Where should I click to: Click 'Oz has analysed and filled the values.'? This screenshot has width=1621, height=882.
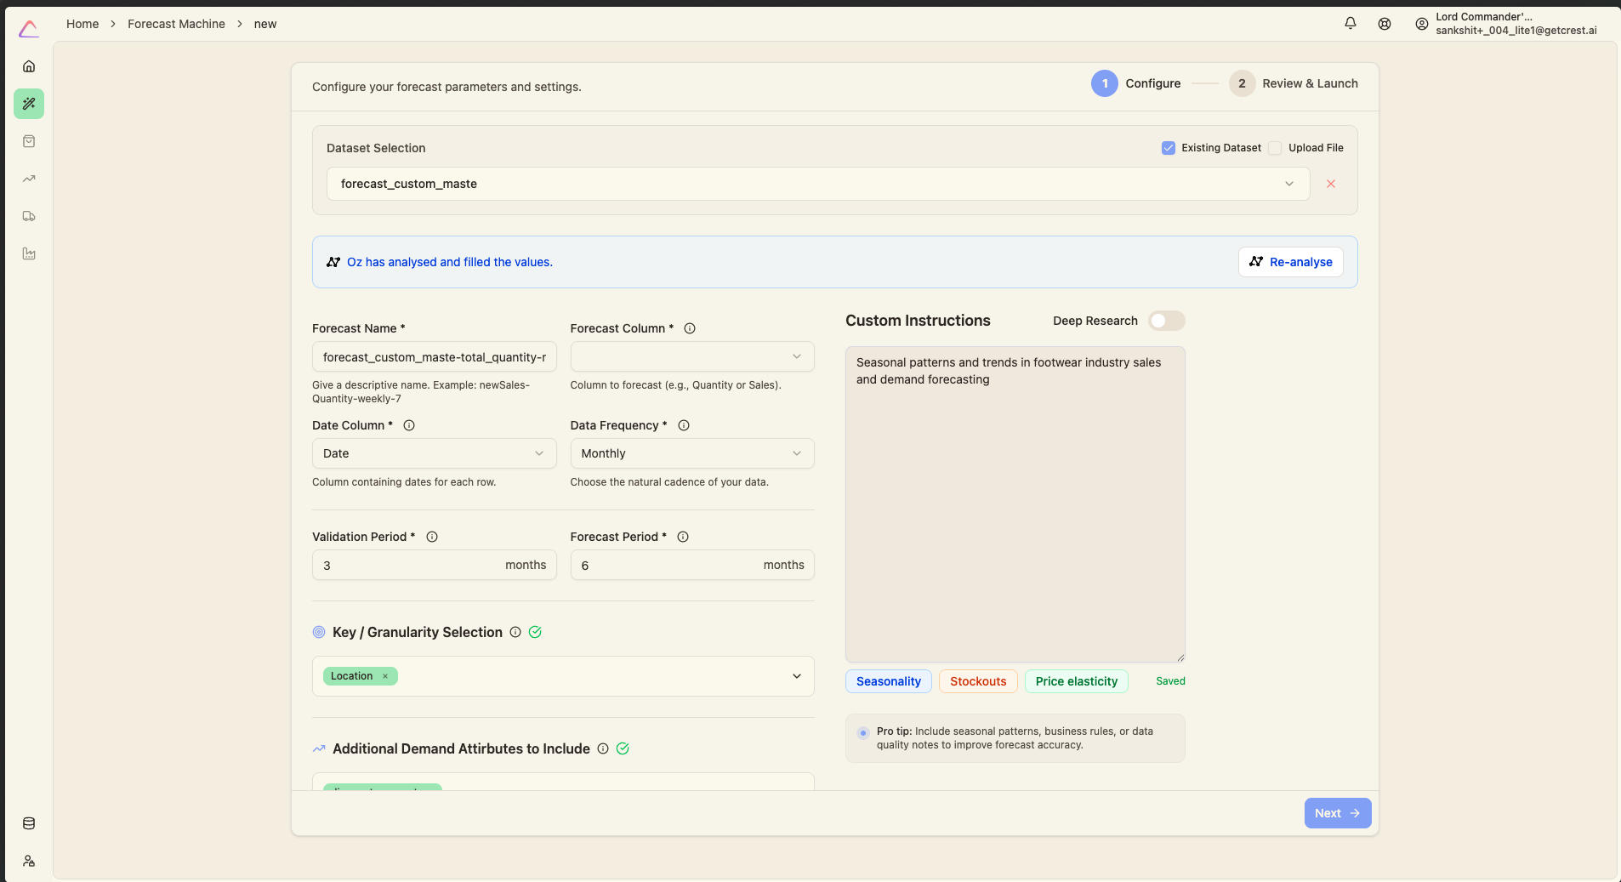[x=450, y=262]
